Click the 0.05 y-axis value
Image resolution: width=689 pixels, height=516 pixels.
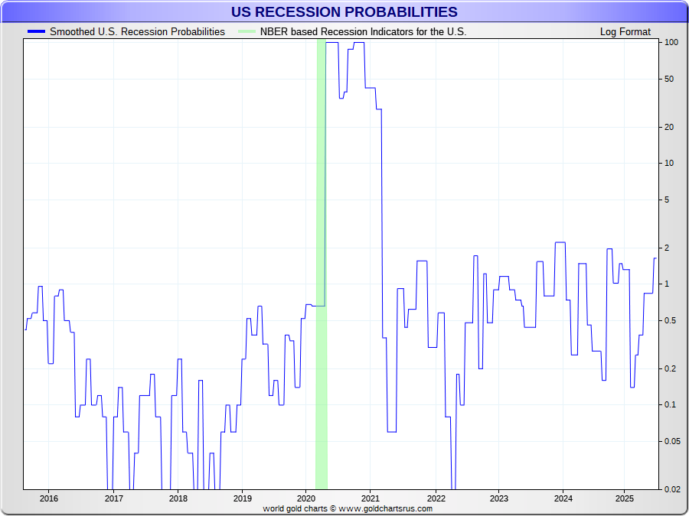pos(671,441)
